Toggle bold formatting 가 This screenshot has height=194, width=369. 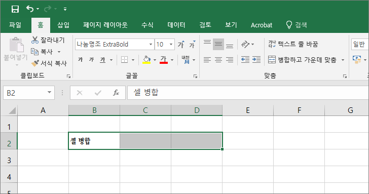tap(81, 60)
